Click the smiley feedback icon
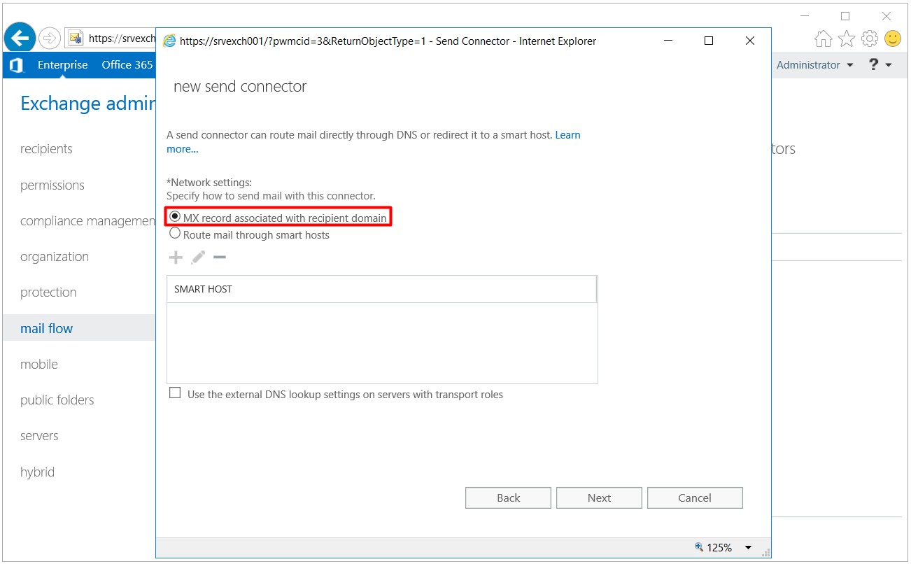911x564 pixels. [893, 38]
